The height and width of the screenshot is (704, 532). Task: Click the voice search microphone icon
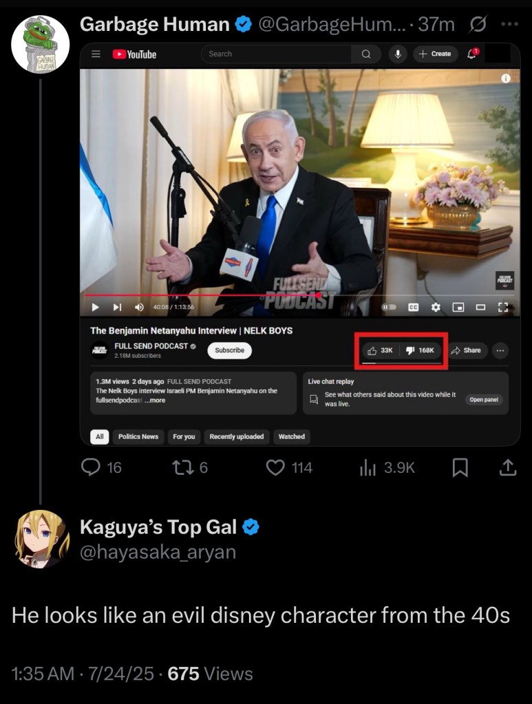[397, 54]
